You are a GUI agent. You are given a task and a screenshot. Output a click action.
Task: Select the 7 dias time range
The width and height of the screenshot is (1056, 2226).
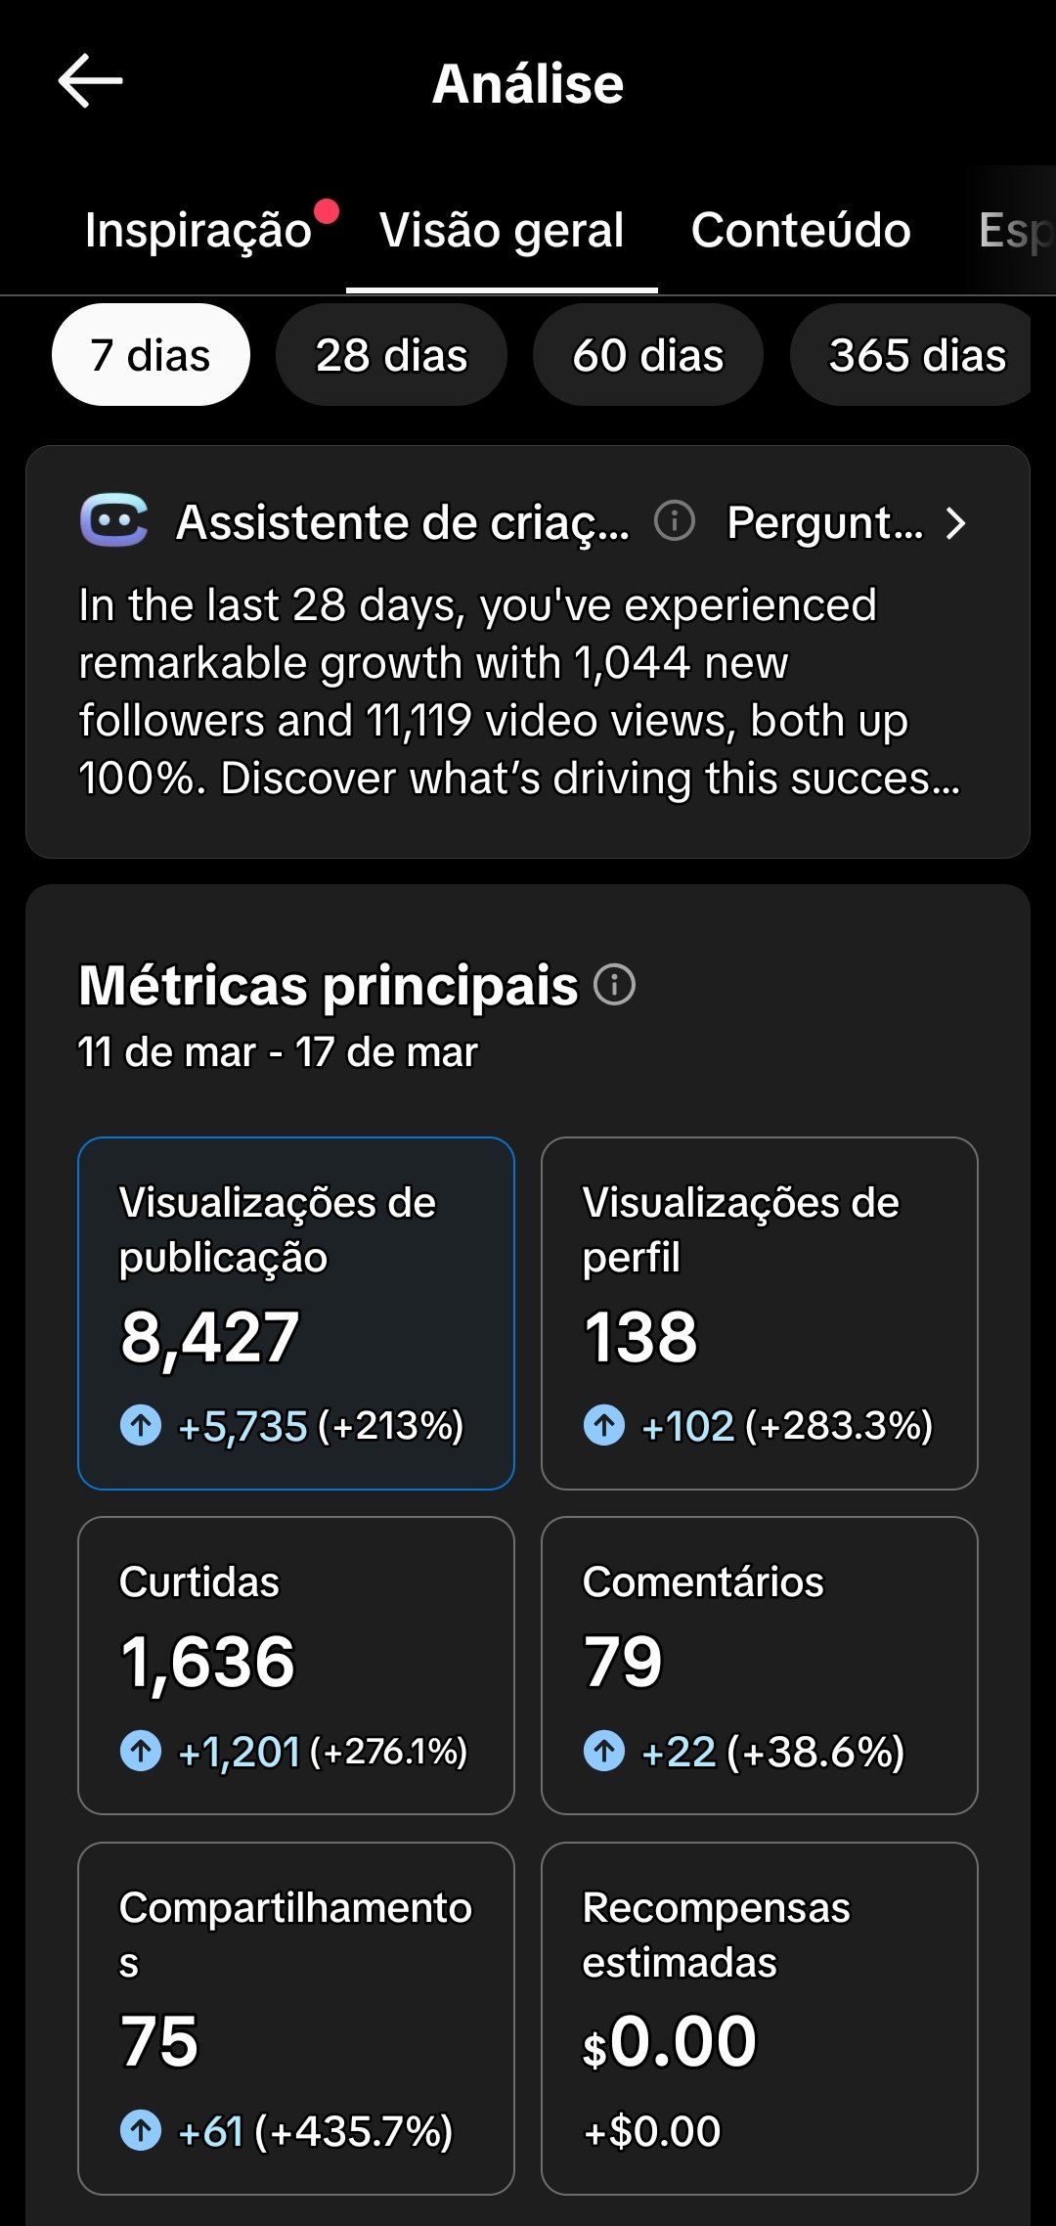(x=151, y=355)
